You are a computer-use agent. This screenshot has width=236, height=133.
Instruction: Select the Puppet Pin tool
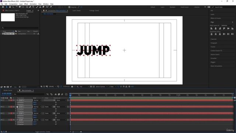(x=51, y=7)
